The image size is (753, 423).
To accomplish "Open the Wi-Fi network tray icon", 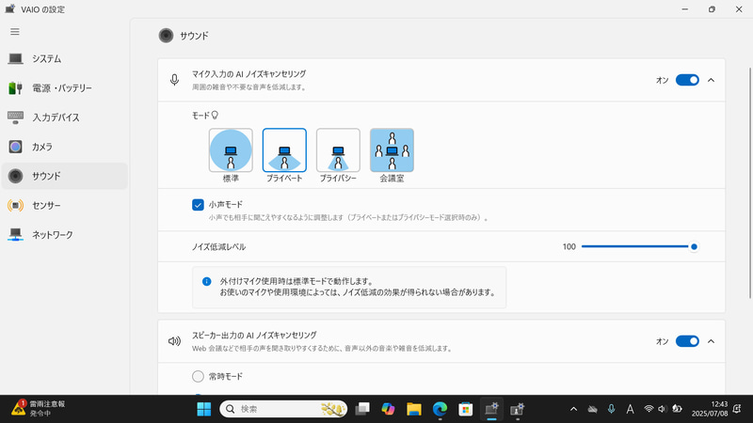I will 649,409.
